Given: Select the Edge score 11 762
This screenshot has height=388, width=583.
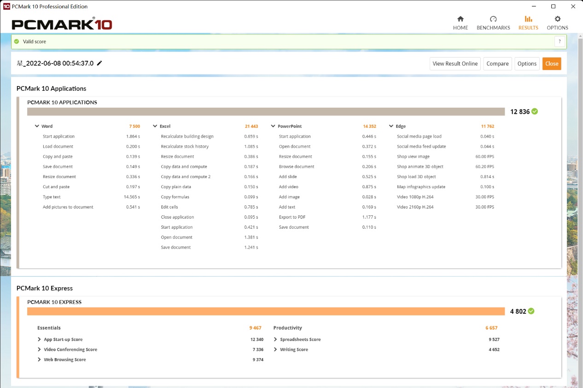Looking at the screenshot, I should [488, 126].
